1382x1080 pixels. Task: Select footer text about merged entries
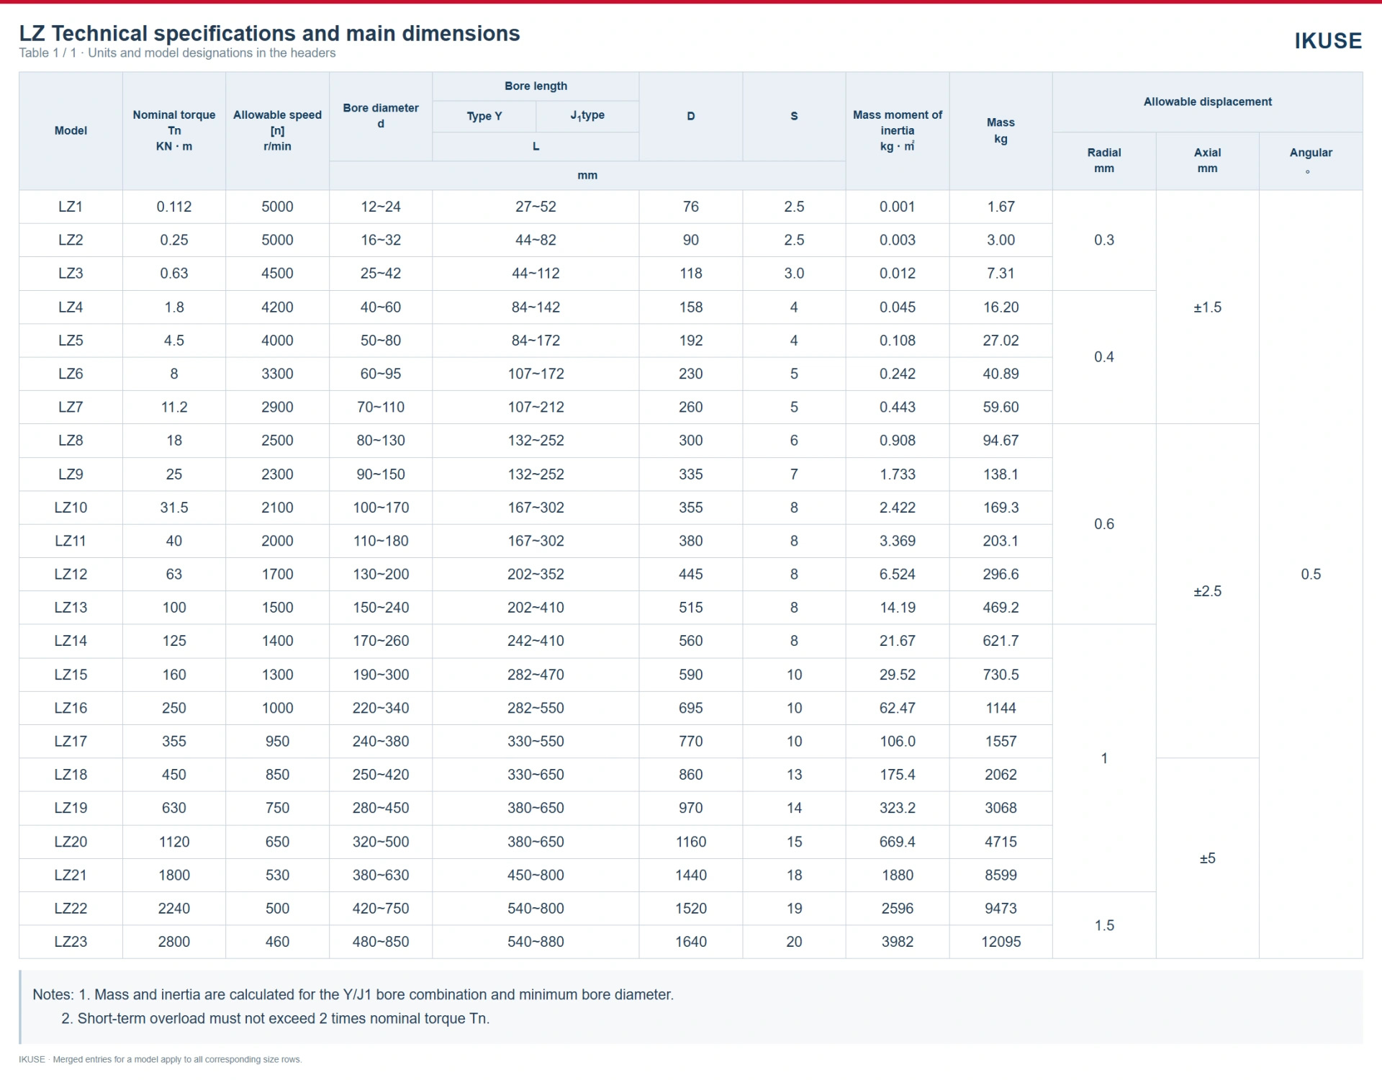161,1060
